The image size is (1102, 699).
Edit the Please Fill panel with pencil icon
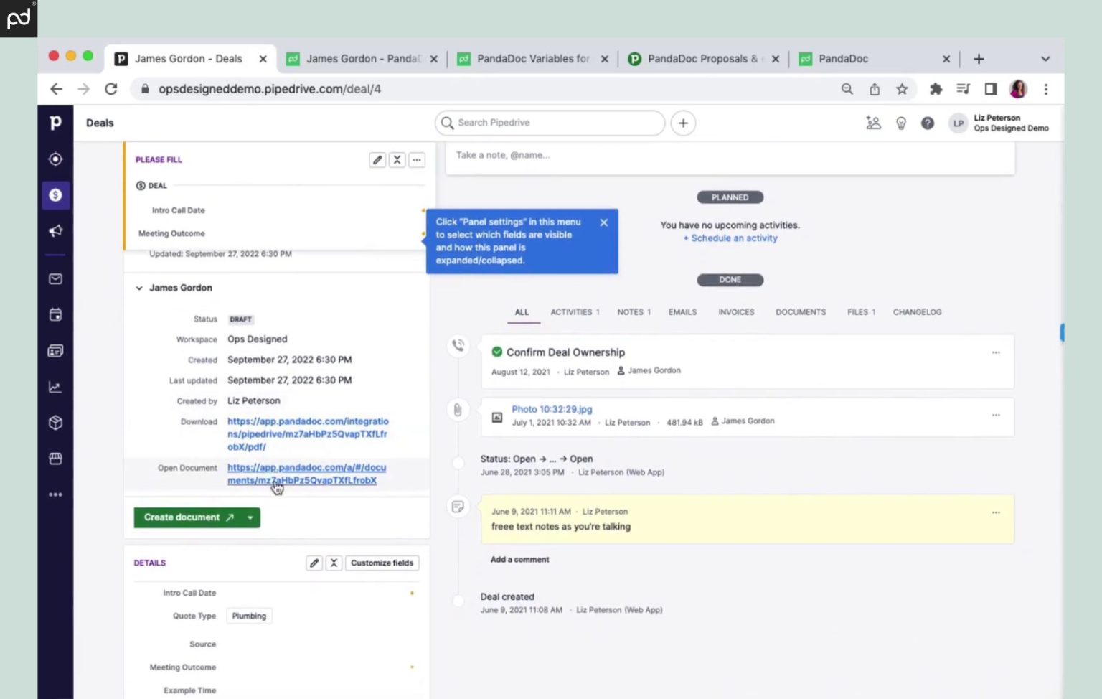pyautogui.click(x=377, y=160)
